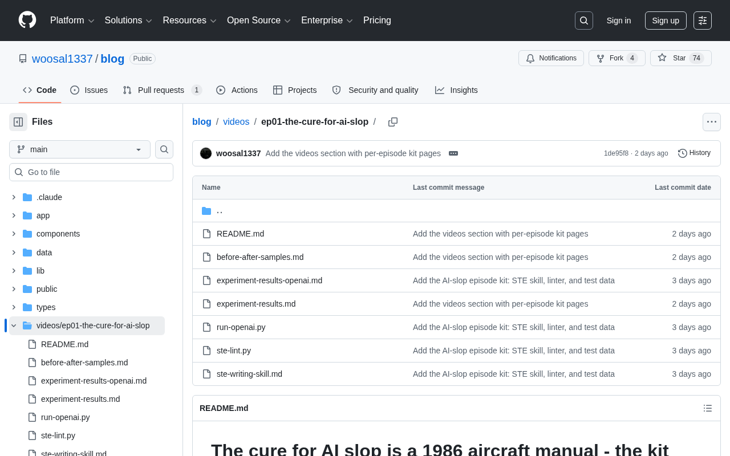Open the more options ellipsis menu
Image resolution: width=730 pixels, height=456 pixels.
point(712,122)
